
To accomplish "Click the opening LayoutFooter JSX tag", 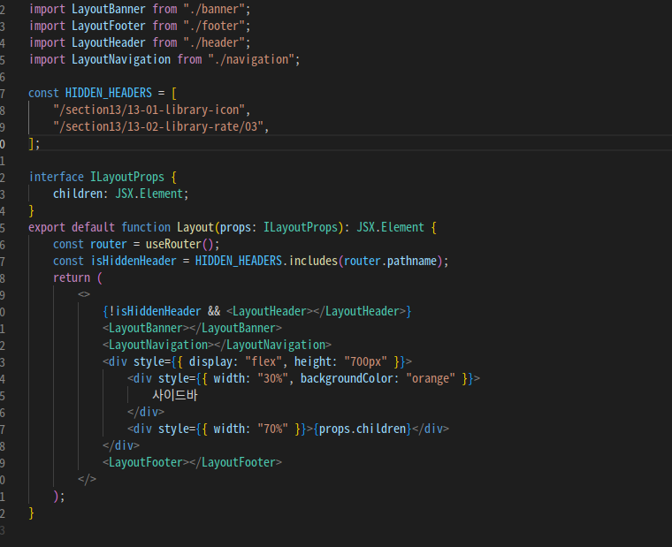I will point(146,463).
